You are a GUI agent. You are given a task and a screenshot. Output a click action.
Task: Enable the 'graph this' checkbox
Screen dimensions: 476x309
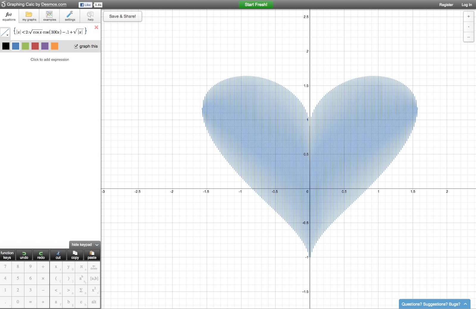coord(76,46)
